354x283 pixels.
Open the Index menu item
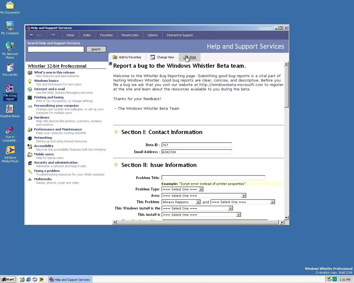[87, 35]
